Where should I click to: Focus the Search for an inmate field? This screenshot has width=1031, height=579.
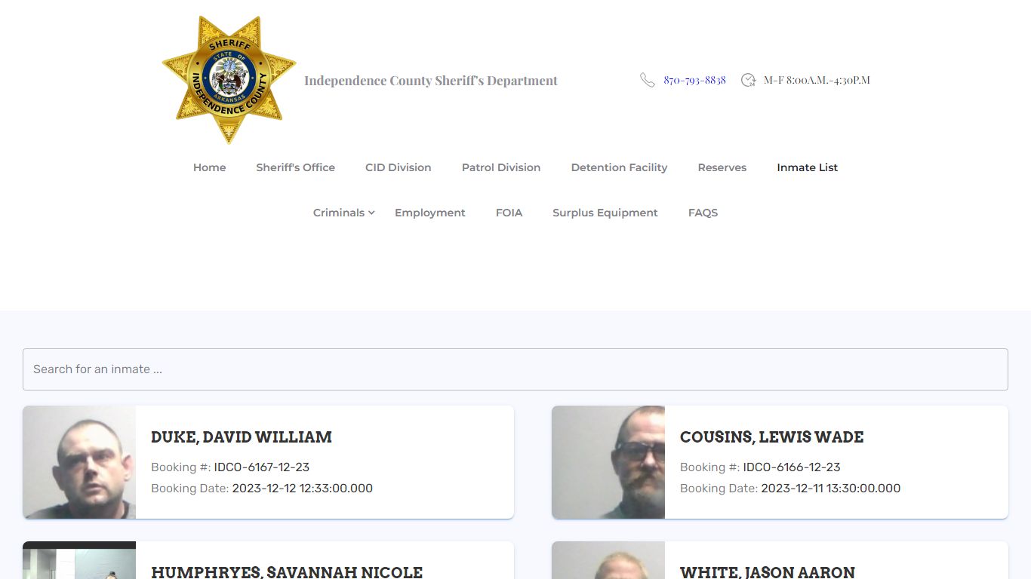(515, 369)
